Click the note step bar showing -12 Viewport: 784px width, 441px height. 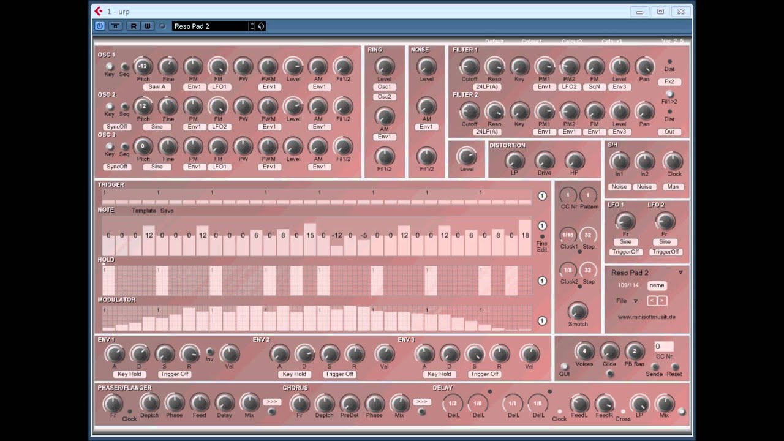337,251
